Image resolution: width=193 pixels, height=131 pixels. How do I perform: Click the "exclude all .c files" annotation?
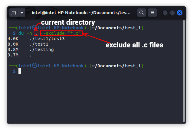(134, 45)
